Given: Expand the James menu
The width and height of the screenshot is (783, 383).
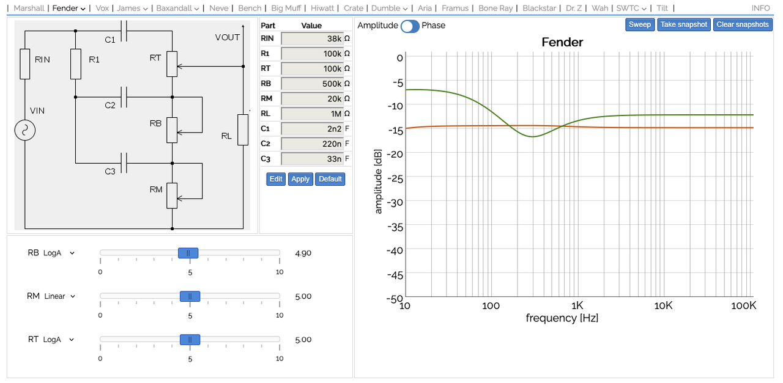Looking at the screenshot, I should (133, 9).
